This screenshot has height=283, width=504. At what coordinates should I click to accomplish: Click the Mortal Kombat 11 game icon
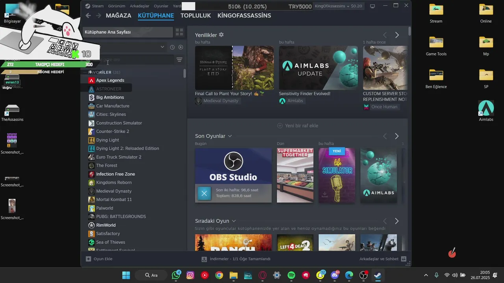pos(91,200)
